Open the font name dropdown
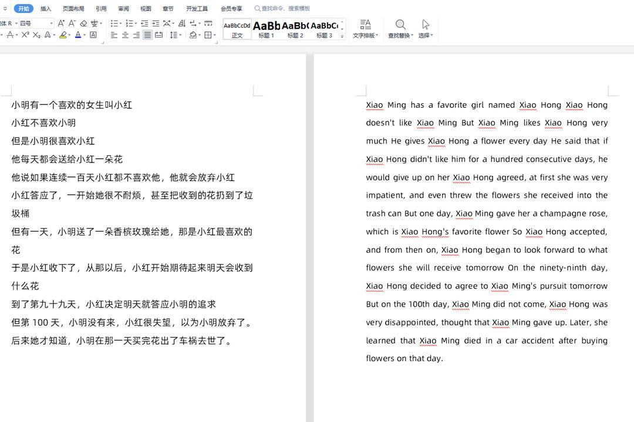This screenshot has width=634, height=422. tap(16, 23)
